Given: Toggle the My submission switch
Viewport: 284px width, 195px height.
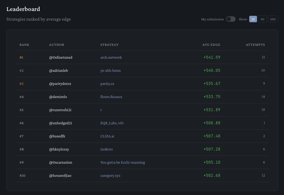Looking at the screenshot, I should 231,19.
